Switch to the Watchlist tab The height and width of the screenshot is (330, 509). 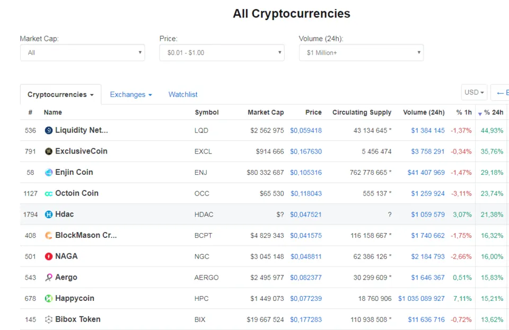point(183,94)
